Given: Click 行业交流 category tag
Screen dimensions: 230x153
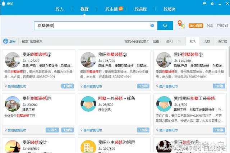Looking at the screenshot, I should coord(104,110).
